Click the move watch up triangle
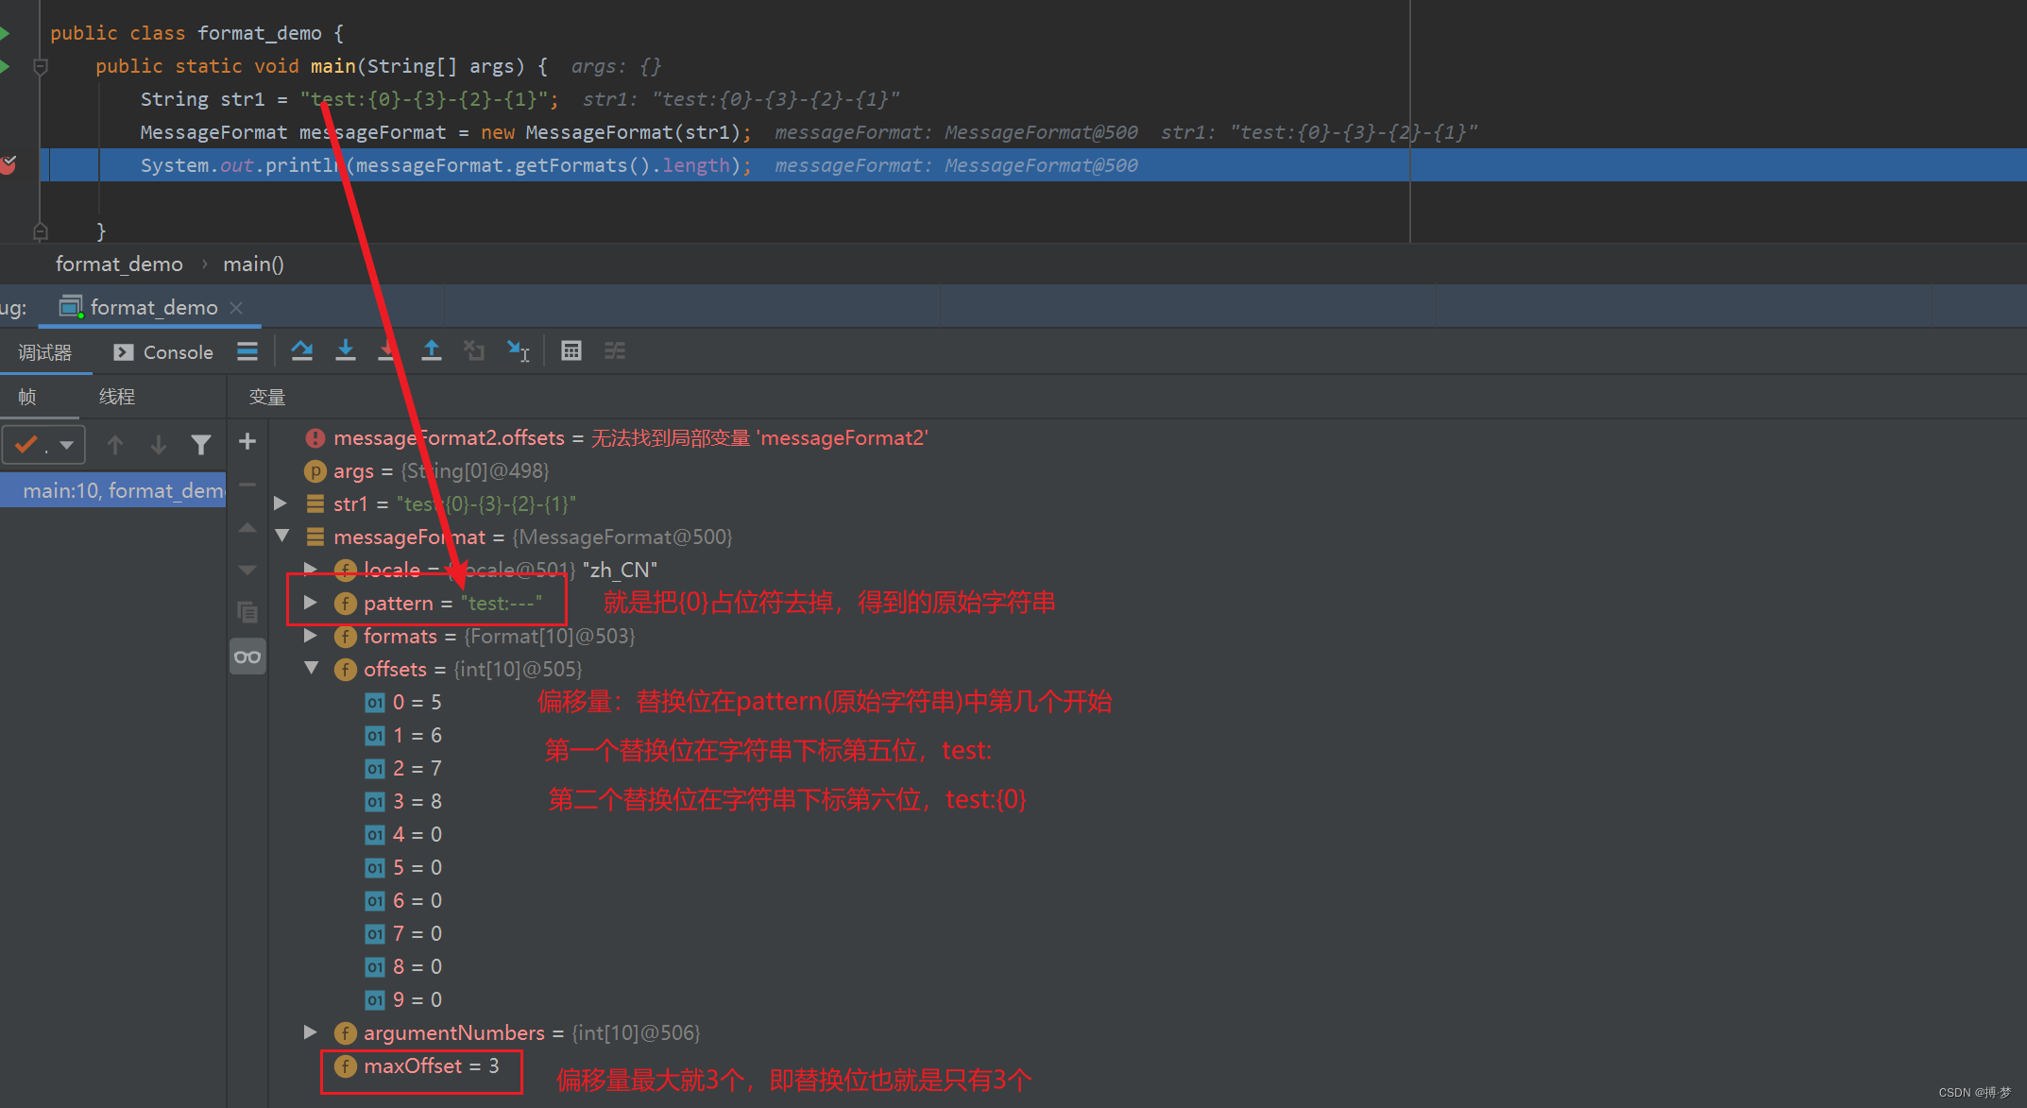Image resolution: width=2027 pixels, height=1108 pixels. pyautogui.click(x=247, y=528)
